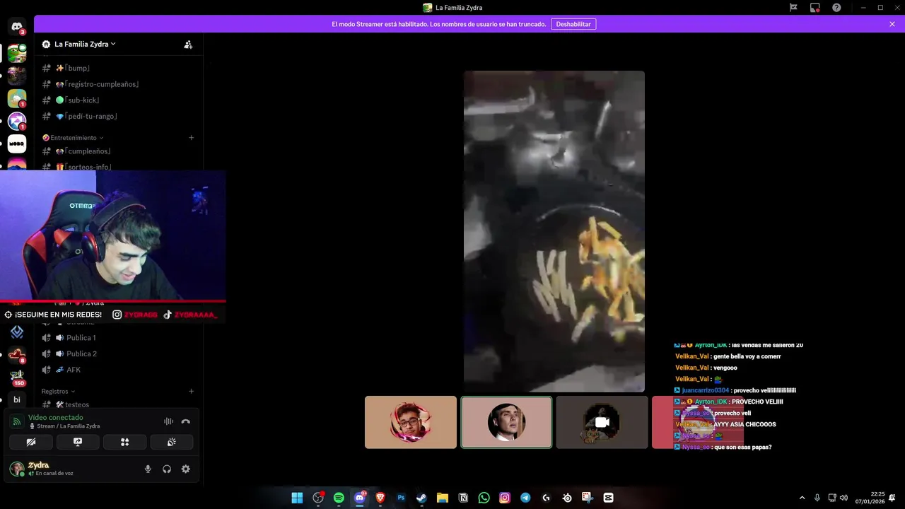Screen dimensions: 905x509
Task: Collapse the Entretenimiento category
Action: click(x=73, y=138)
